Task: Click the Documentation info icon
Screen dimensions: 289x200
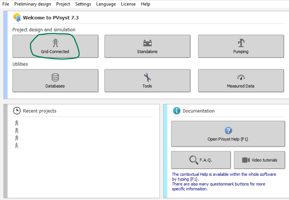Action: tap(177, 110)
